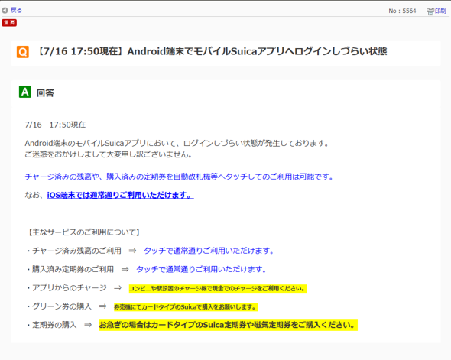Viewport: 451px width, 360px height.
Task: Click the 【主なサービスのご利用について】 heading
Action: tap(83, 232)
